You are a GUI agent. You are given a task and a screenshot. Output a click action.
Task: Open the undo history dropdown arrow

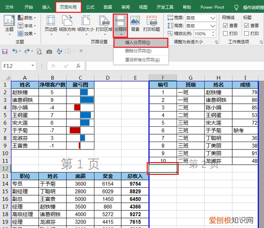(20, 51)
